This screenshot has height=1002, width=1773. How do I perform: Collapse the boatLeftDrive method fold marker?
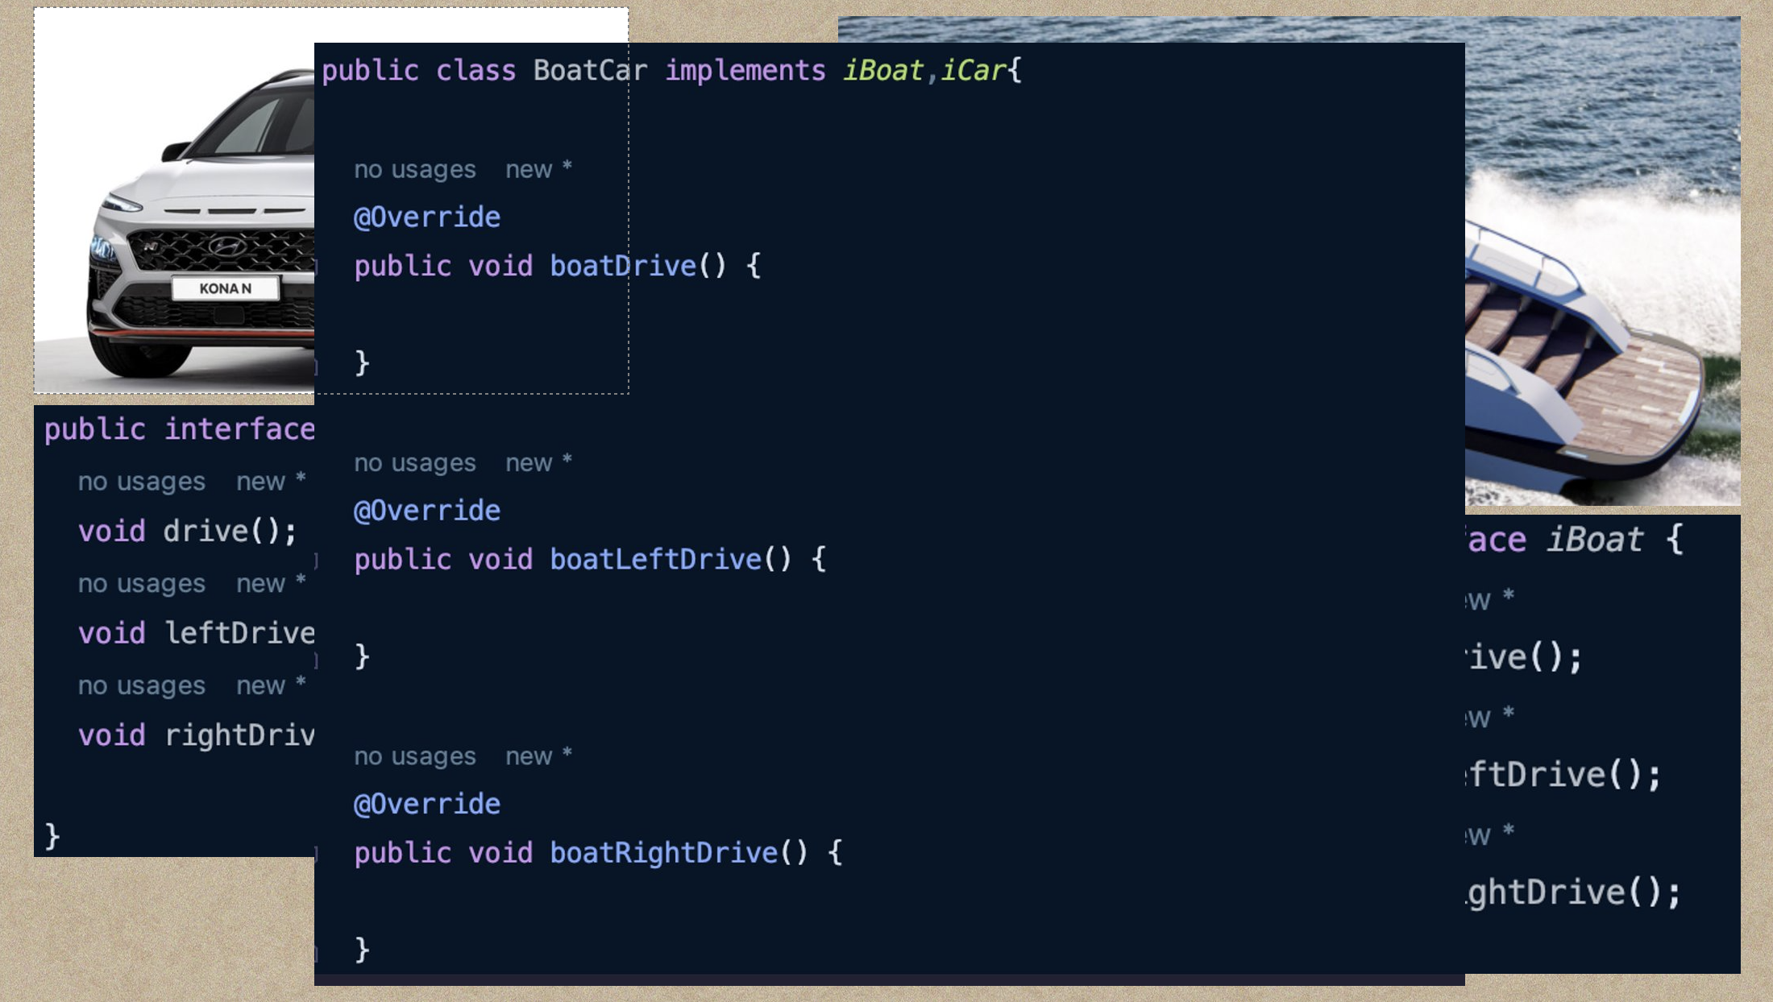[x=316, y=560]
